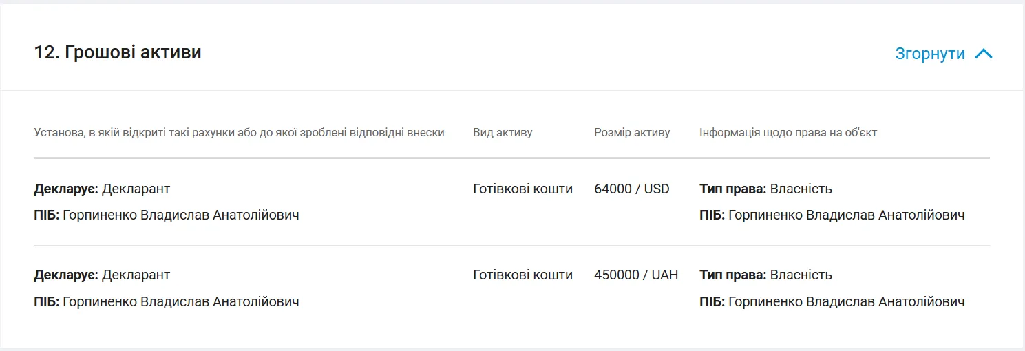The height and width of the screenshot is (351, 1025).
Task: Select "Декларує: Декларант" in the UAH row
Action: pos(102,275)
